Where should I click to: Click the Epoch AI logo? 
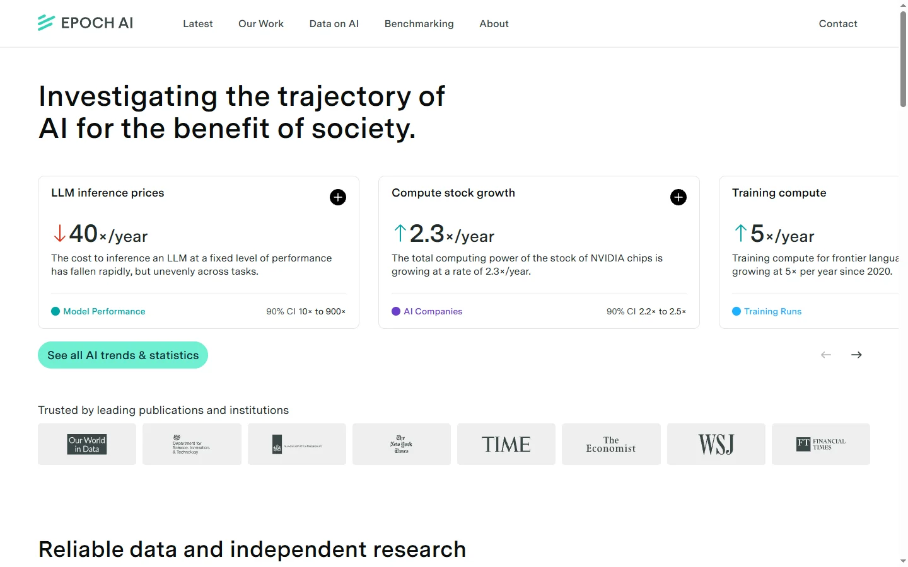tap(86, 23)
